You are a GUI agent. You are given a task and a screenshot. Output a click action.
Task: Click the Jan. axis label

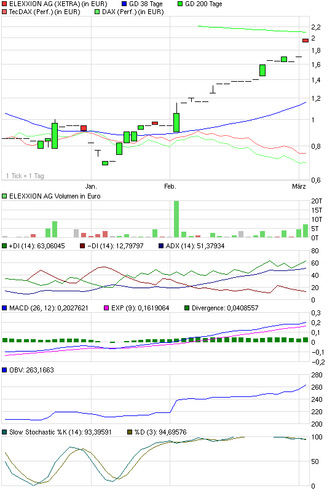91,186
